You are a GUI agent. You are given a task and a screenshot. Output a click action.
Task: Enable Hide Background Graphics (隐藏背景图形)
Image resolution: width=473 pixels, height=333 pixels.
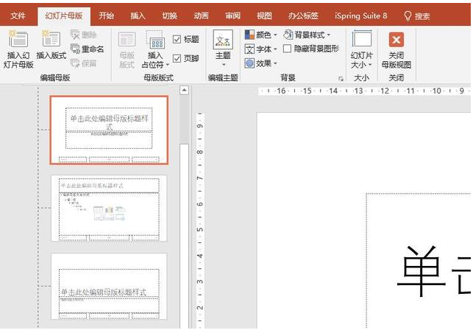287,49
